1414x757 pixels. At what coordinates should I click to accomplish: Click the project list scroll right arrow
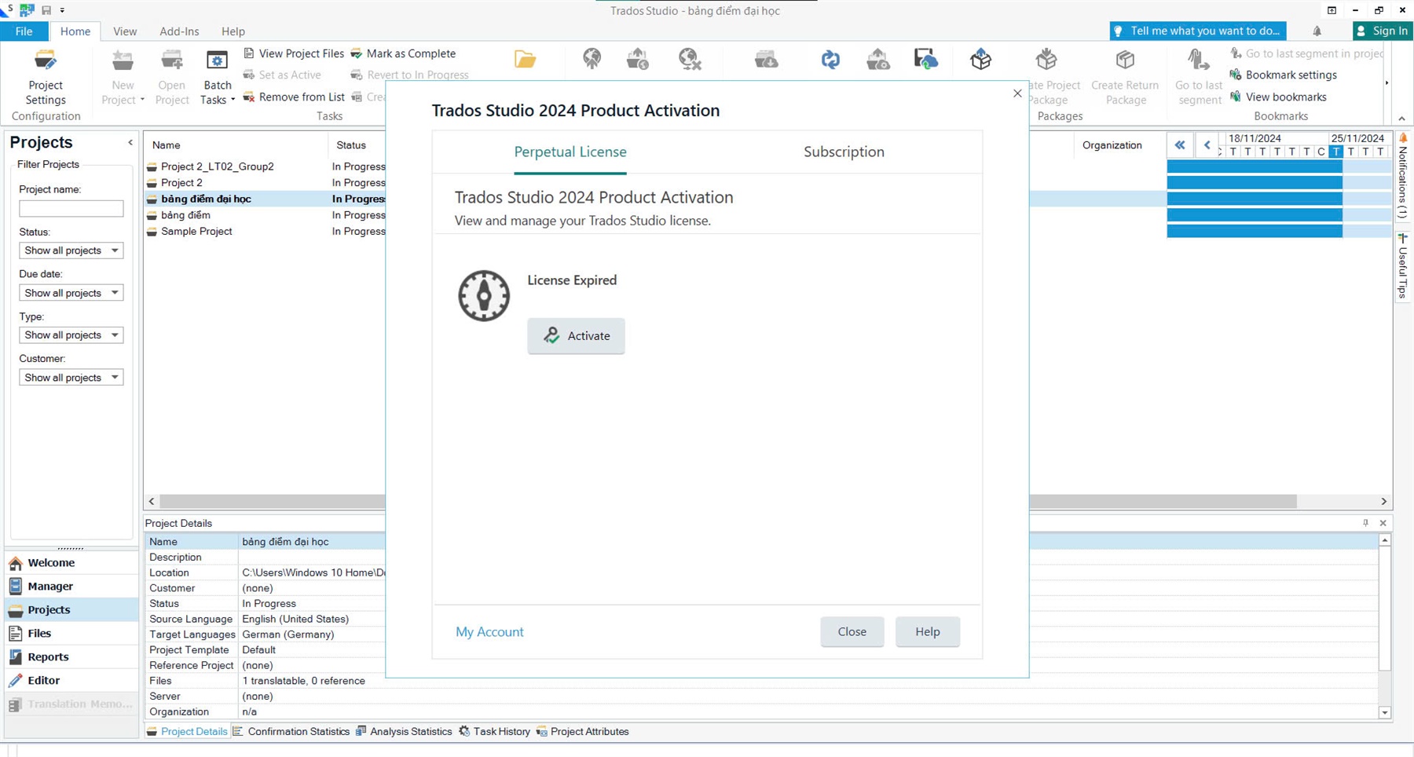coord(1384,501)
